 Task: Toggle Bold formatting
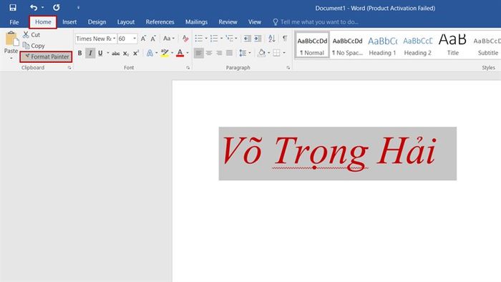tap(79, 53)
